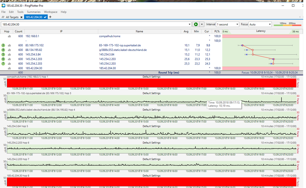
Task: Click the Focus time range text in summary row
Action: (x=270, y=73)
